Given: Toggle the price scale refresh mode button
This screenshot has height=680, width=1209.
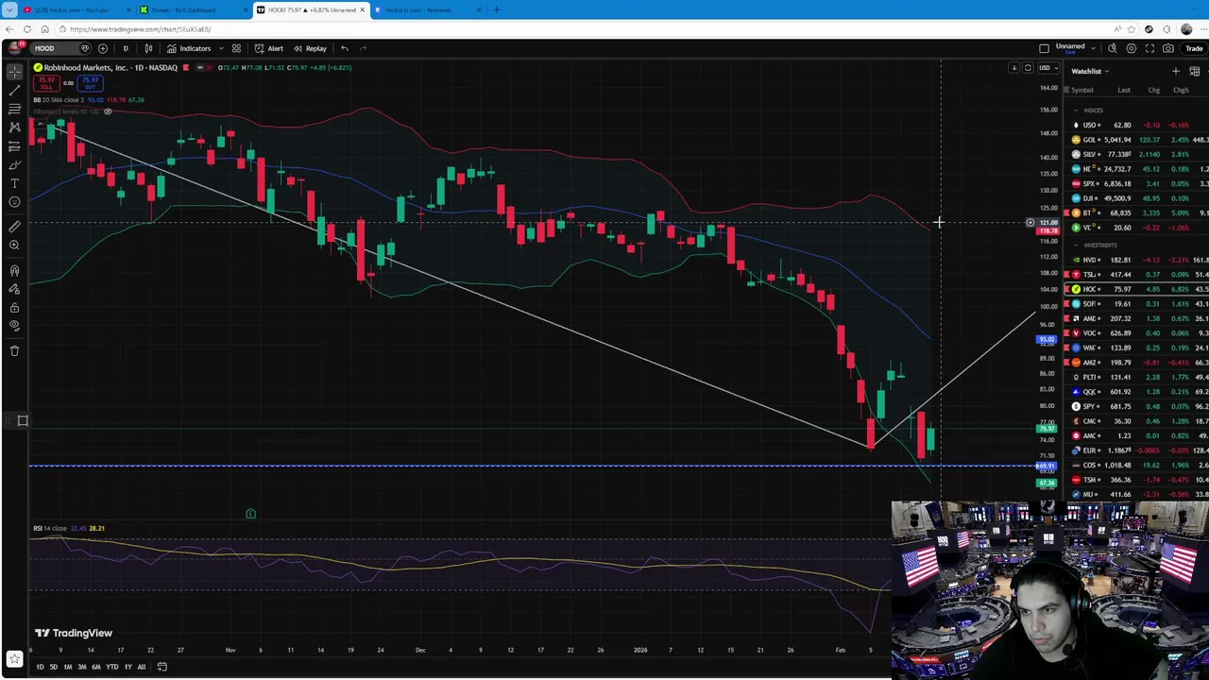Looking at the screenshot, I should (x=1028, y=68).
